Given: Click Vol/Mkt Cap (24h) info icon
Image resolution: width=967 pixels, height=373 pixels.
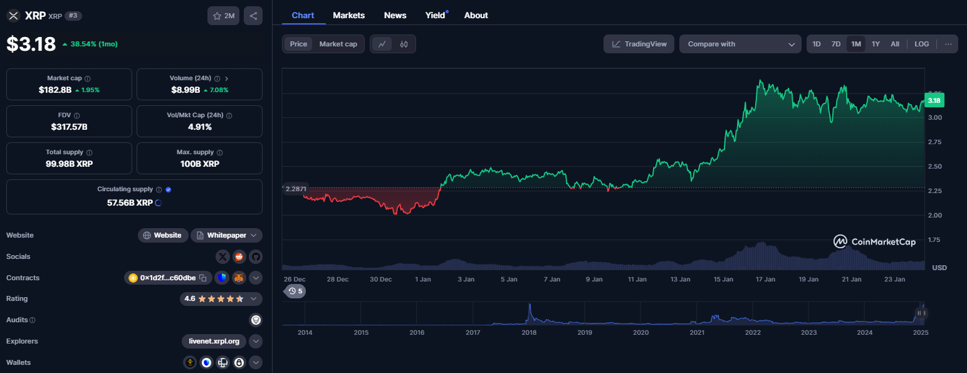Looking at the screenshot, I should coord(229,116).
